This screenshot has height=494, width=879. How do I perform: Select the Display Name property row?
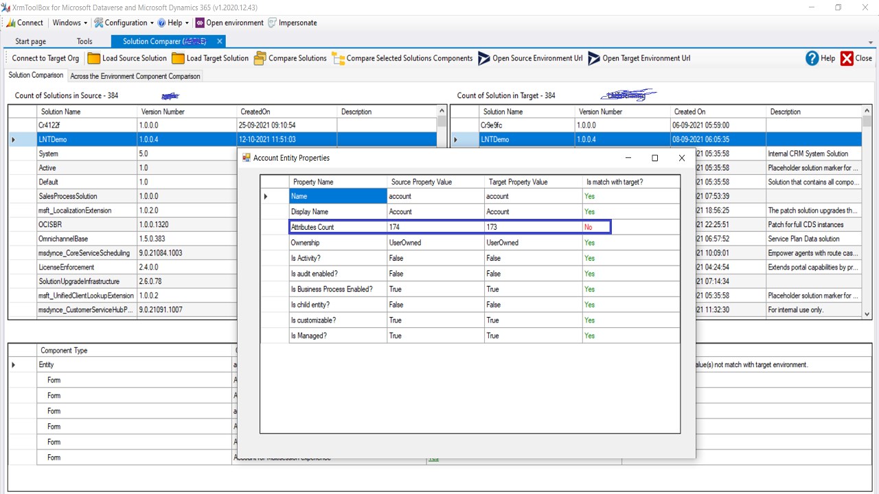coord(470,211)
